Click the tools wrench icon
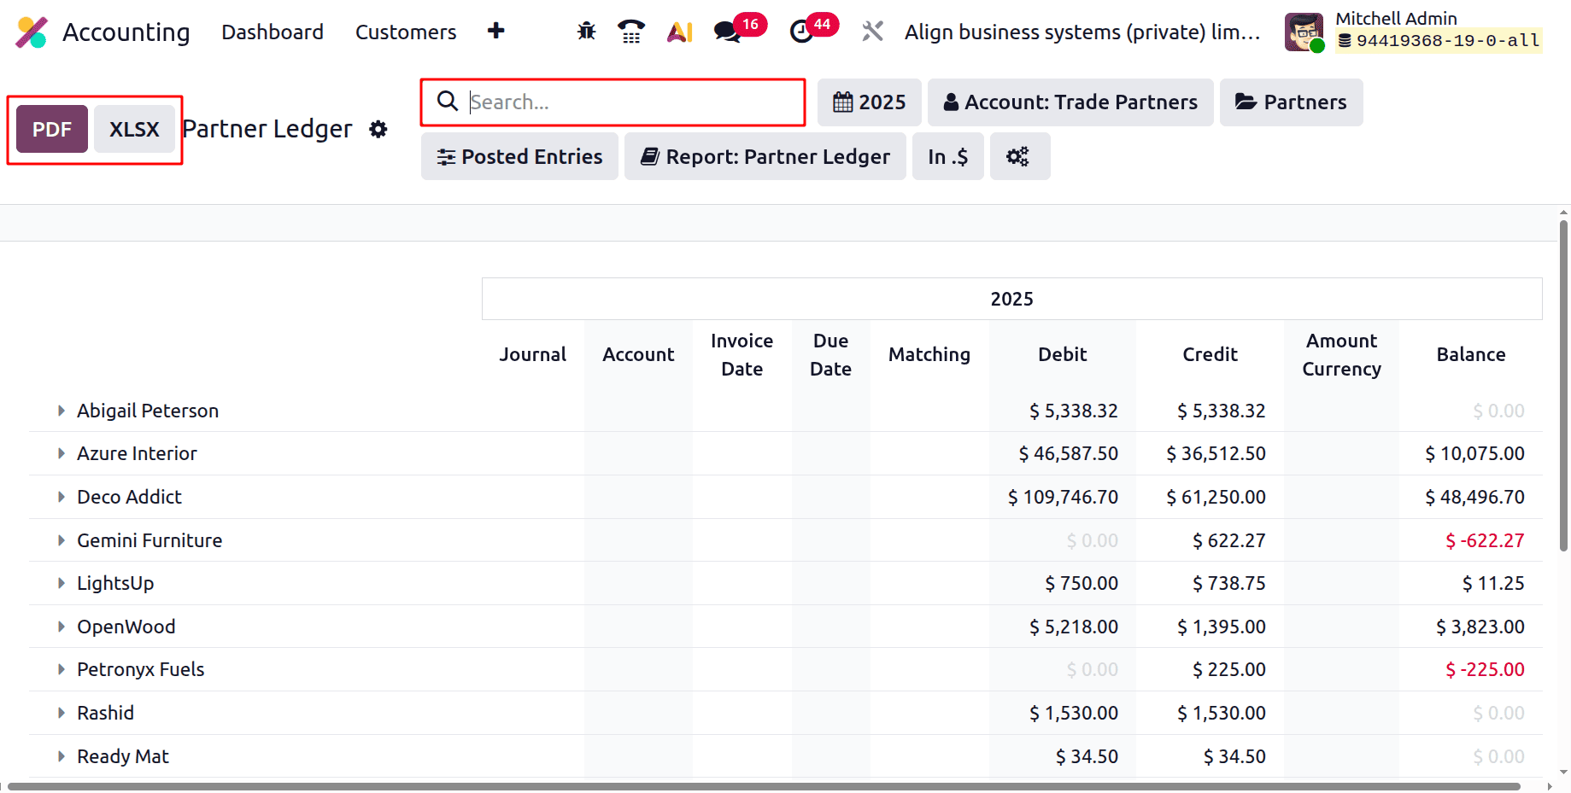The height and width of the screenshot is (793, 1571). pyautogui.click(x=872, y=32)
